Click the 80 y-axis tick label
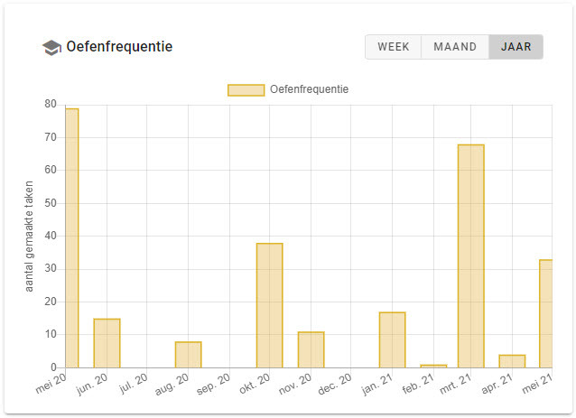Screen dimensions: 576x418 pos(51,105)
